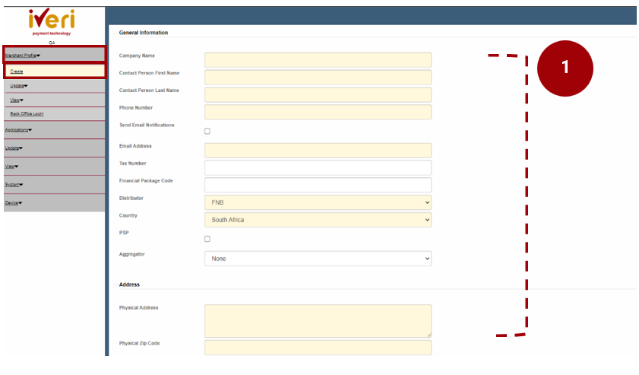The width and height of the screenshot is (639, 375).
Task: Open the Country dropdown showing South Africa
Action: pyautogui.click(x=318, y=220)
